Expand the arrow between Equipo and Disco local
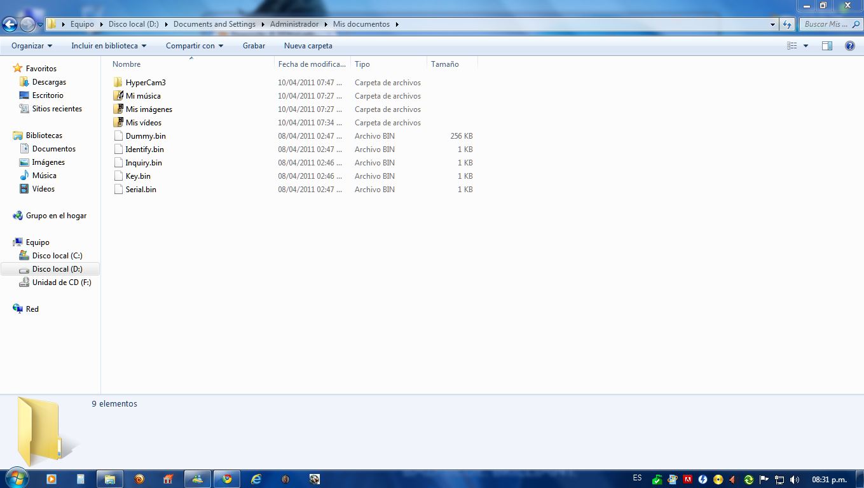864x488 pixels. pyautogui.click(x=102, y=24)
